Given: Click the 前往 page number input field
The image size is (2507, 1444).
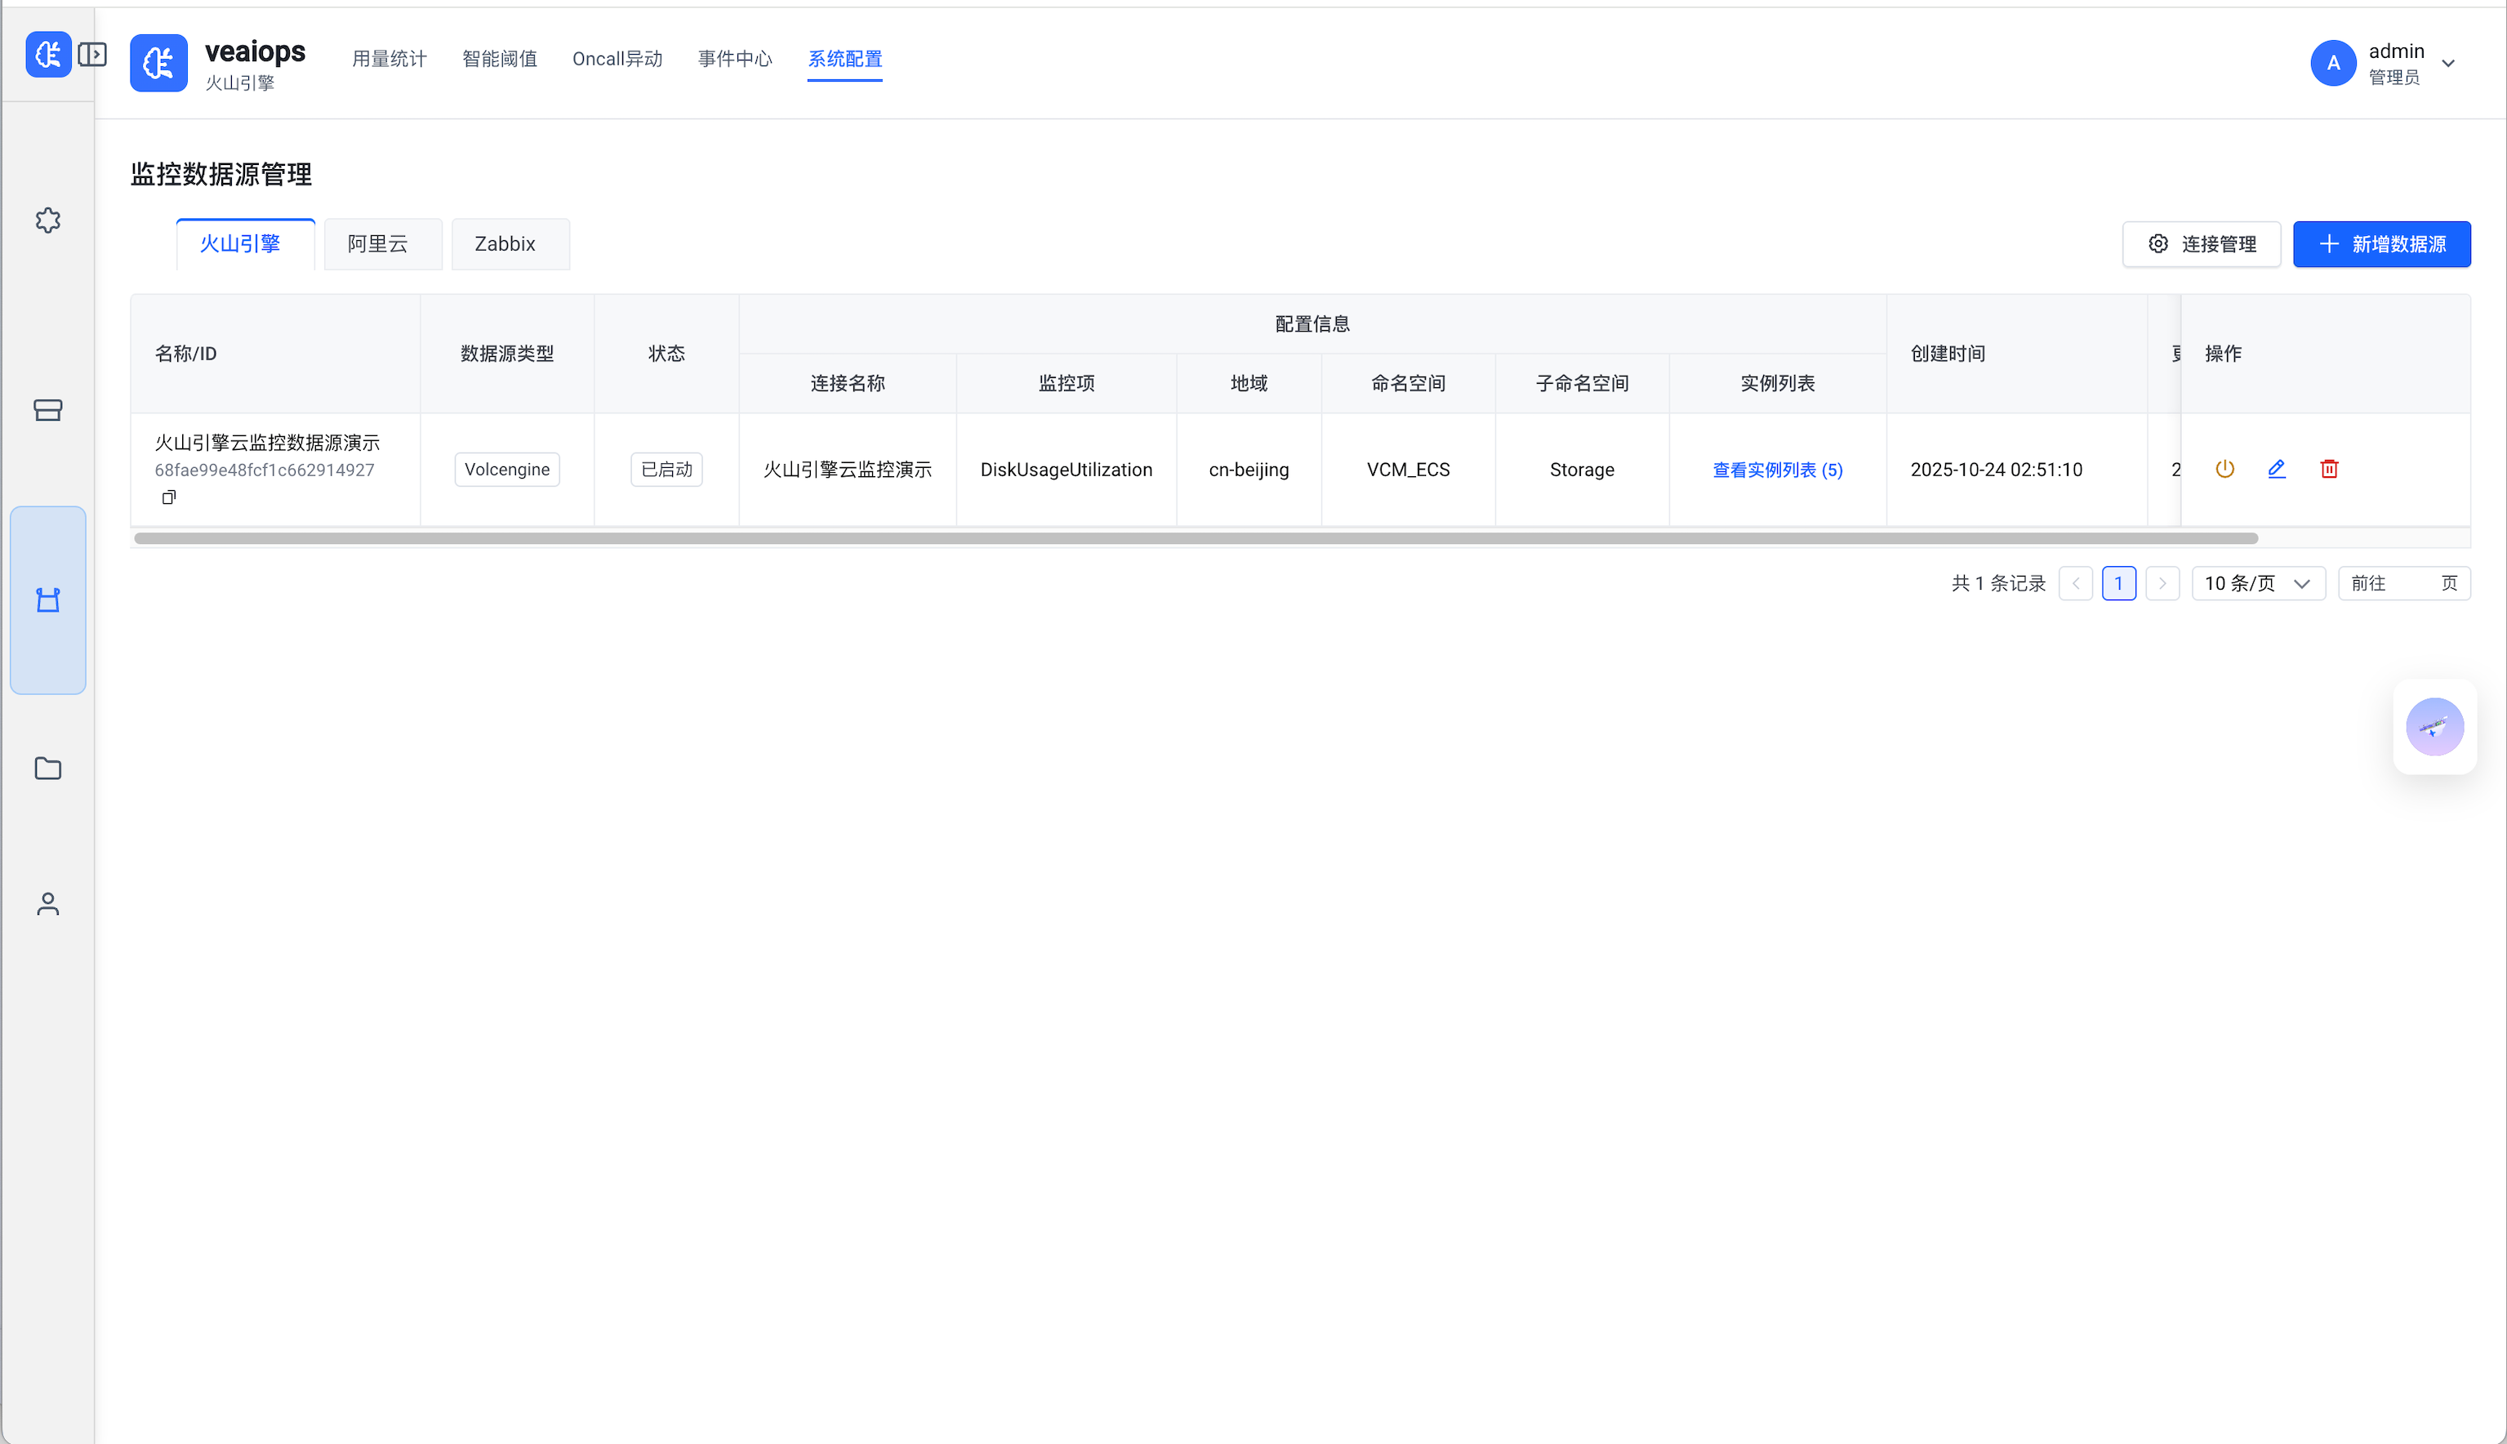Looking at the screenshot, I should (2414, 583).
